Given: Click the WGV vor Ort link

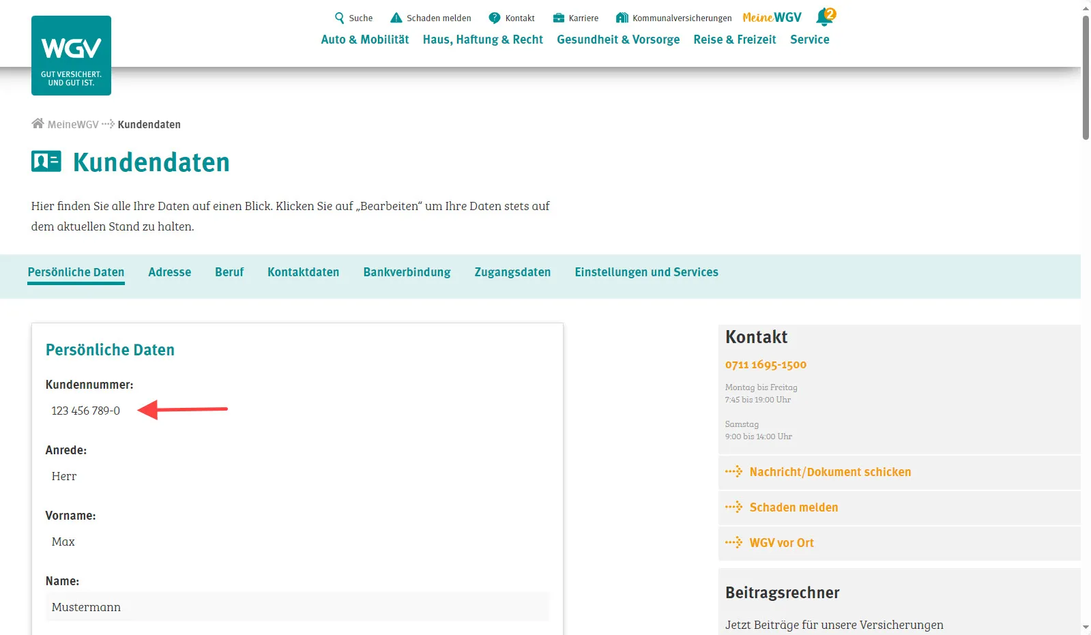Looking at the screenshot, I should [x=781, y=543].
